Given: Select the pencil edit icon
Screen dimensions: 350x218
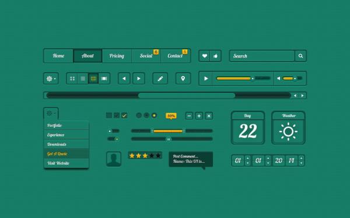Looking at the screenshot, I should [160, 78].
